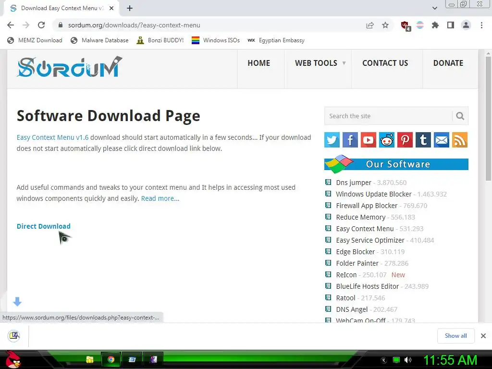Share this page icon in address bar
Image resolution: width=492 pixels, height=369 pixels.
[370, 25]
